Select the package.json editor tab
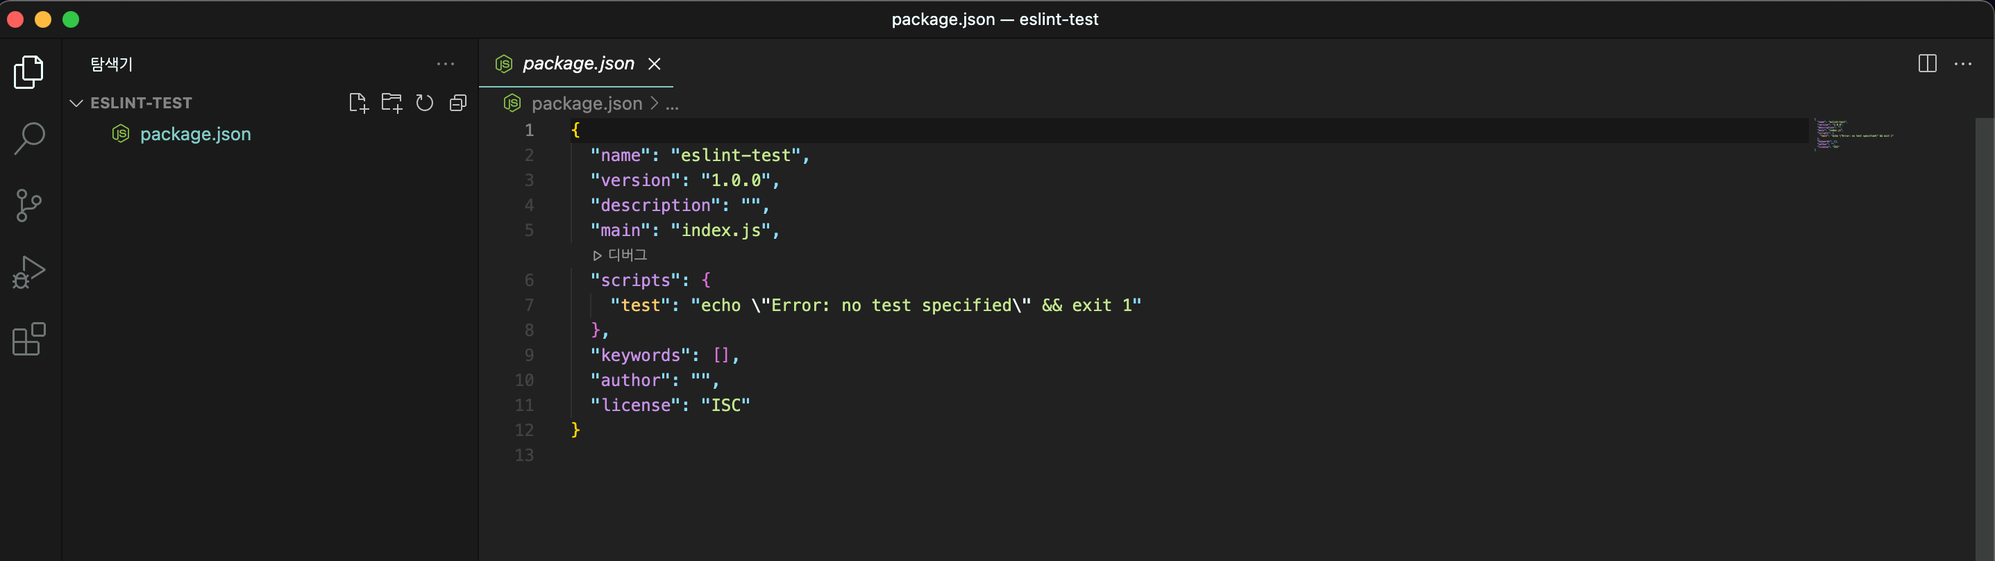Image resolution: width=1995 pixels, height=561 pixels. 578,64
